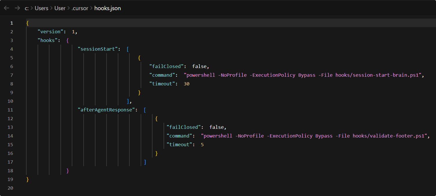Go forward with the right arrow icon
The height and width of the screenshot is (196, 436).
tap(17, 8)
